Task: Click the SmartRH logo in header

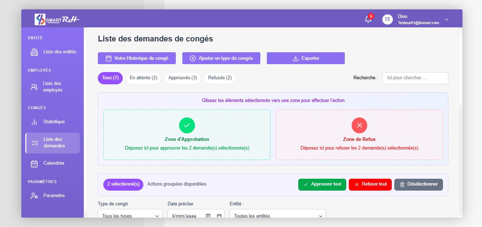Action: click(57, 19)
